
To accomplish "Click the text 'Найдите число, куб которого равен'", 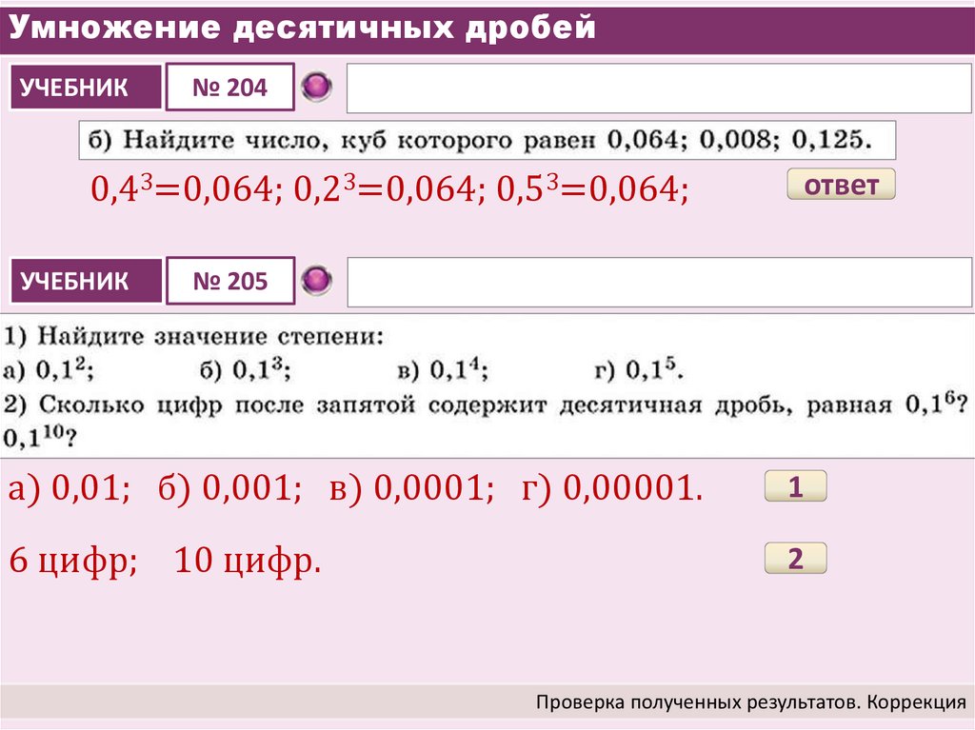I will click(359, 140).
